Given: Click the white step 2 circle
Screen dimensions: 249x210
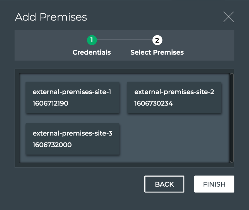Looking at the screenshot, I should pos(157,40).
